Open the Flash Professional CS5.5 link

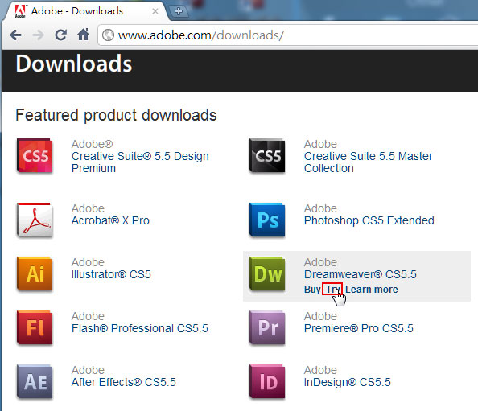(140, 328)
